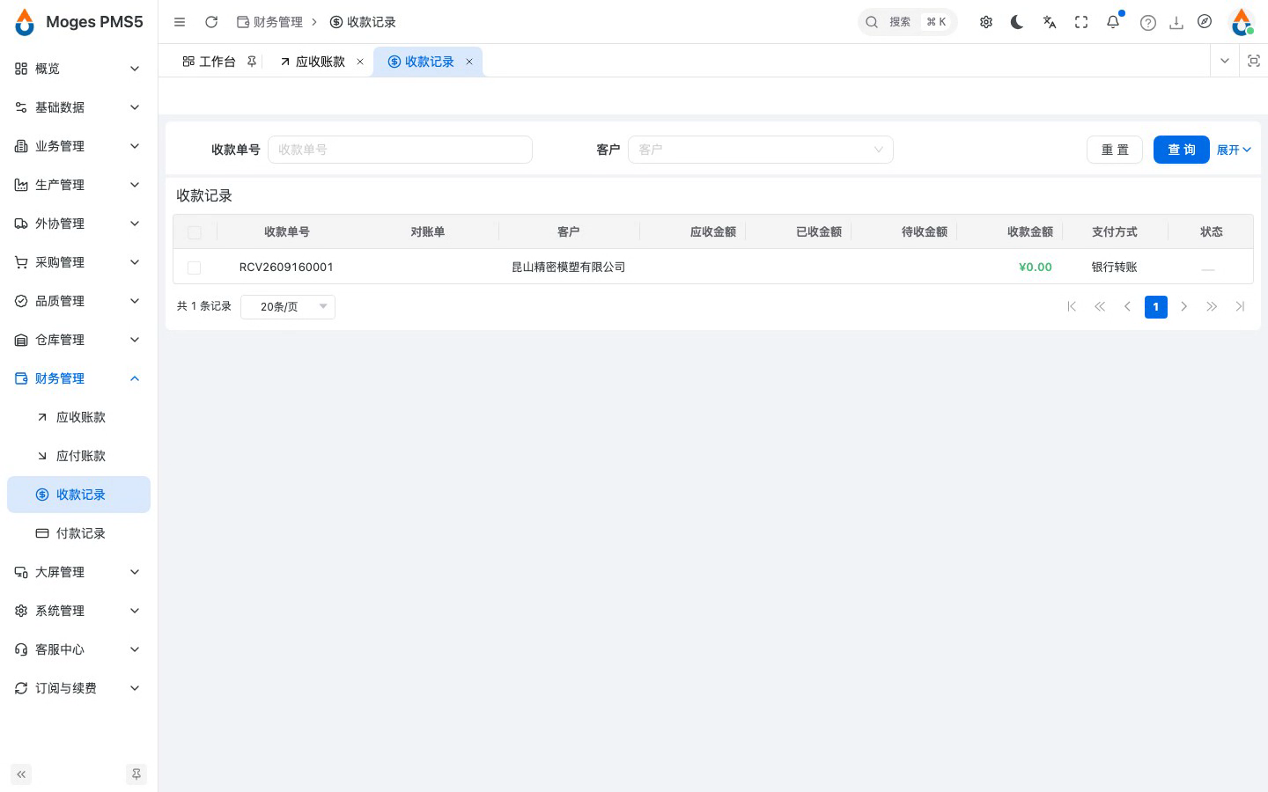Open the settings gear icon

[x=986, y=22]
